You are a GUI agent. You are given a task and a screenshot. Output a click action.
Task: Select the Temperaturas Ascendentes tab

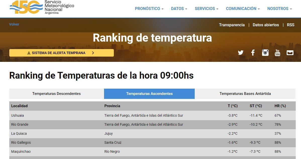pos(149,94)
